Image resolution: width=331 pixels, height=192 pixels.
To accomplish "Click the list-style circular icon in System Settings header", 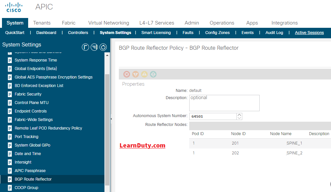I will pyautogui.click(x=94, y=47).
